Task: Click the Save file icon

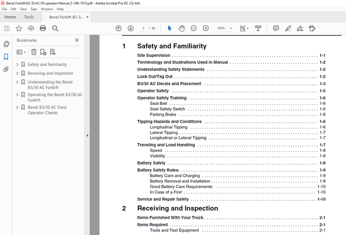Action: (x=7, y=28)
